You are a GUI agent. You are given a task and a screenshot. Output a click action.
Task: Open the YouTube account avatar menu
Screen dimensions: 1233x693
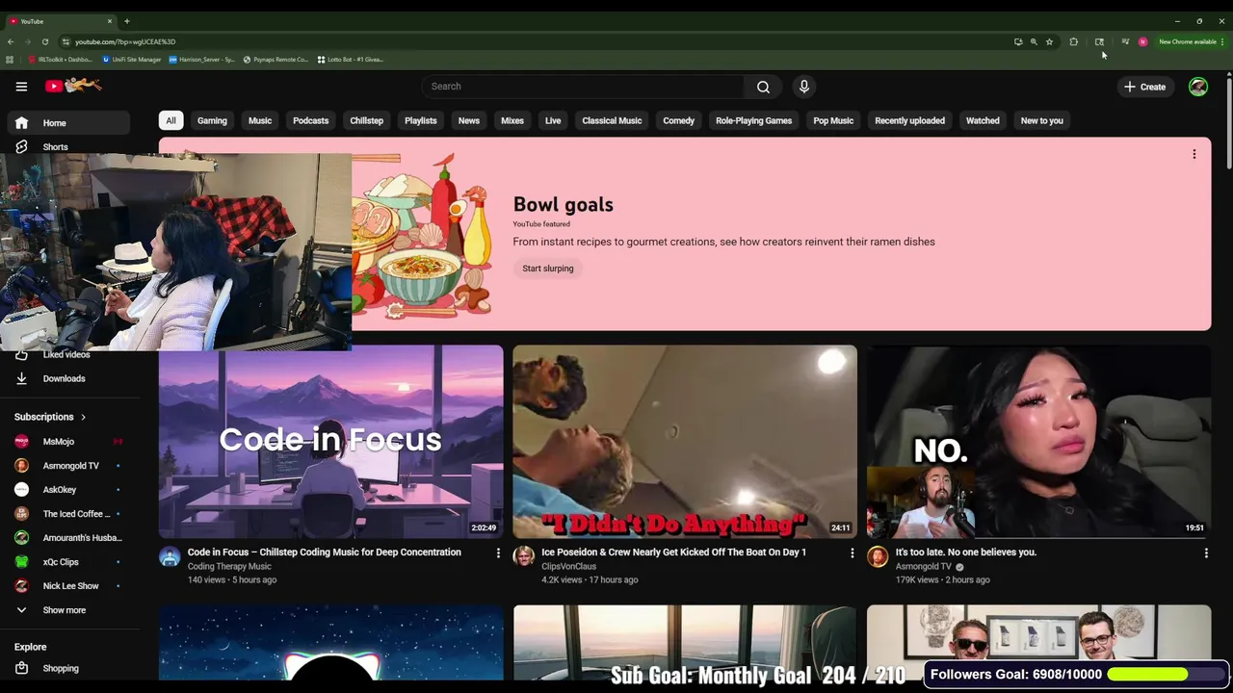tap(1198, 87)
